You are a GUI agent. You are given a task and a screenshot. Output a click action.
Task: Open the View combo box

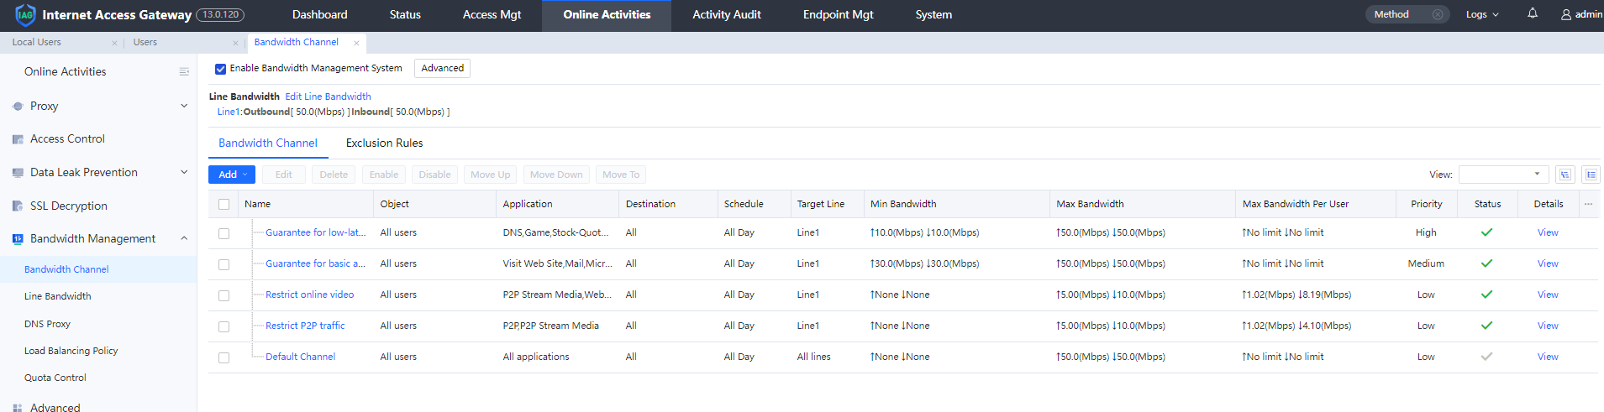coord(1503,175)
